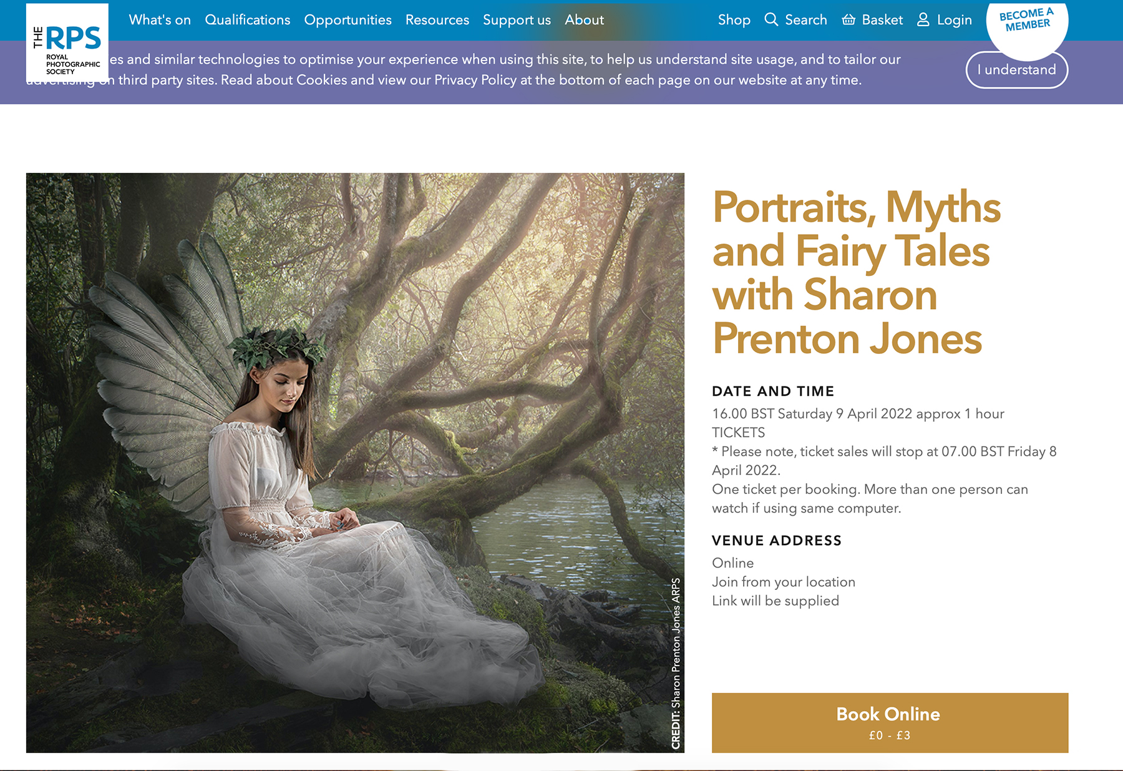
Task: Click the event title heading
Action: [x=857, y=273]
